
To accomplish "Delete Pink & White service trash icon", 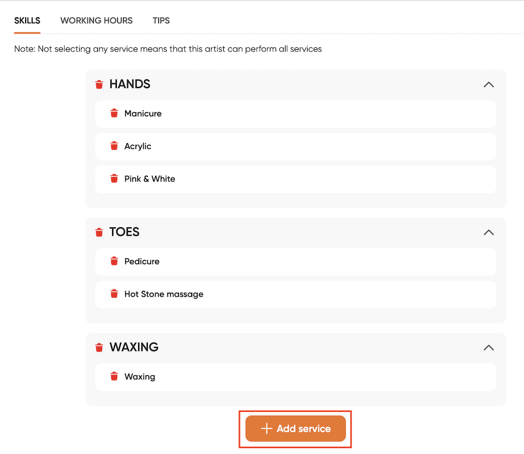I will pos(114,178).
